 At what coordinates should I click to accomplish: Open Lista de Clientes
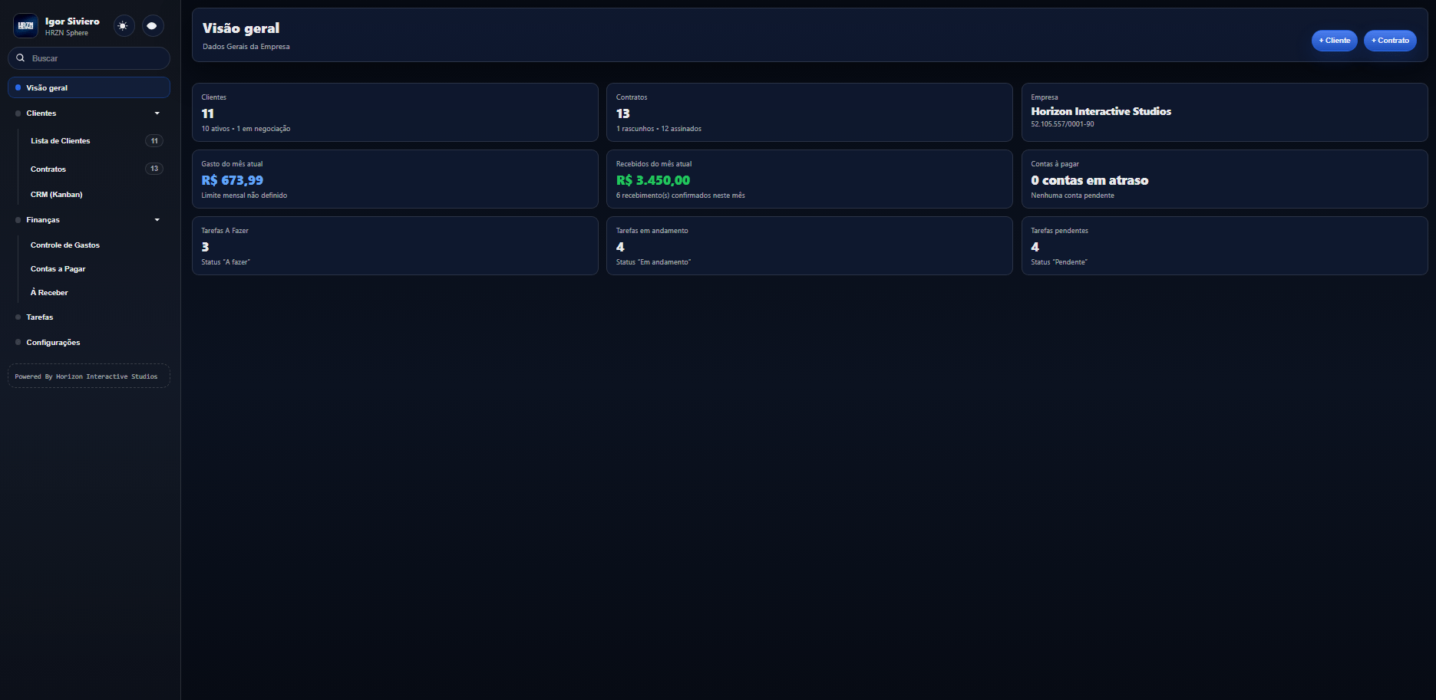click(61, 141)
